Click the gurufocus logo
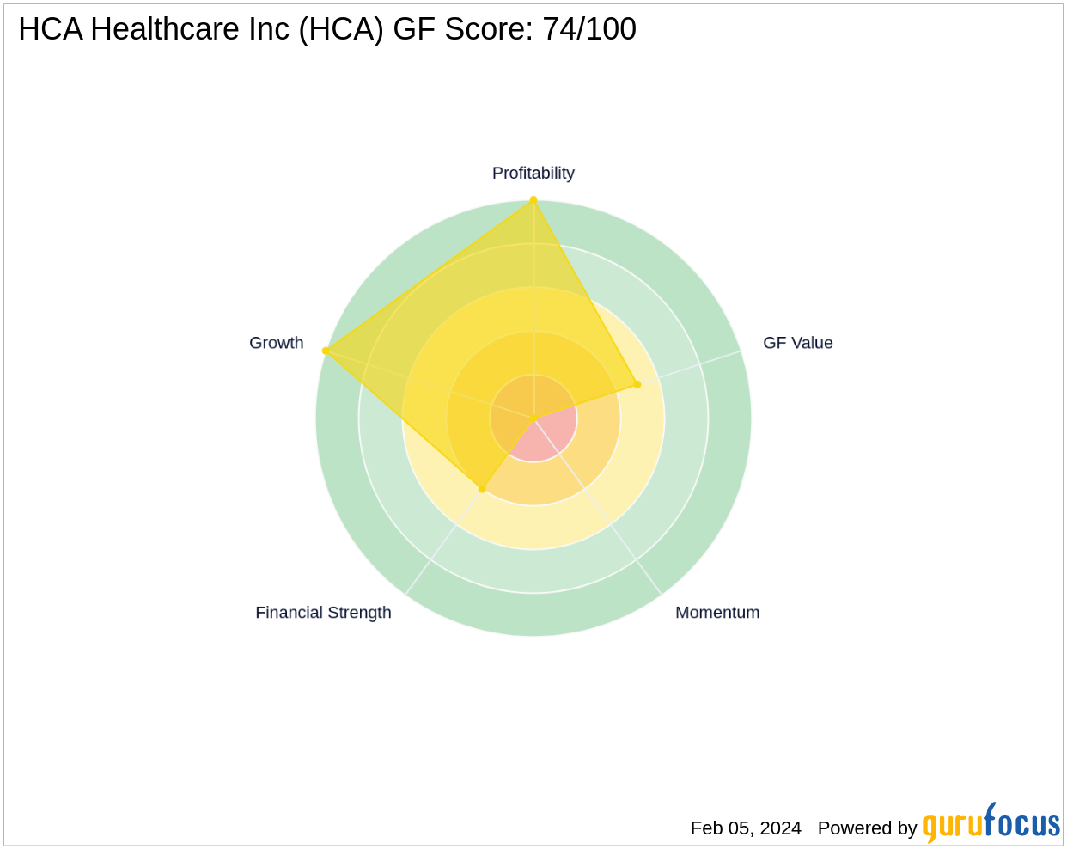Image resolution: width=1067 pixels, height=849 pixels. click(991, 823)
